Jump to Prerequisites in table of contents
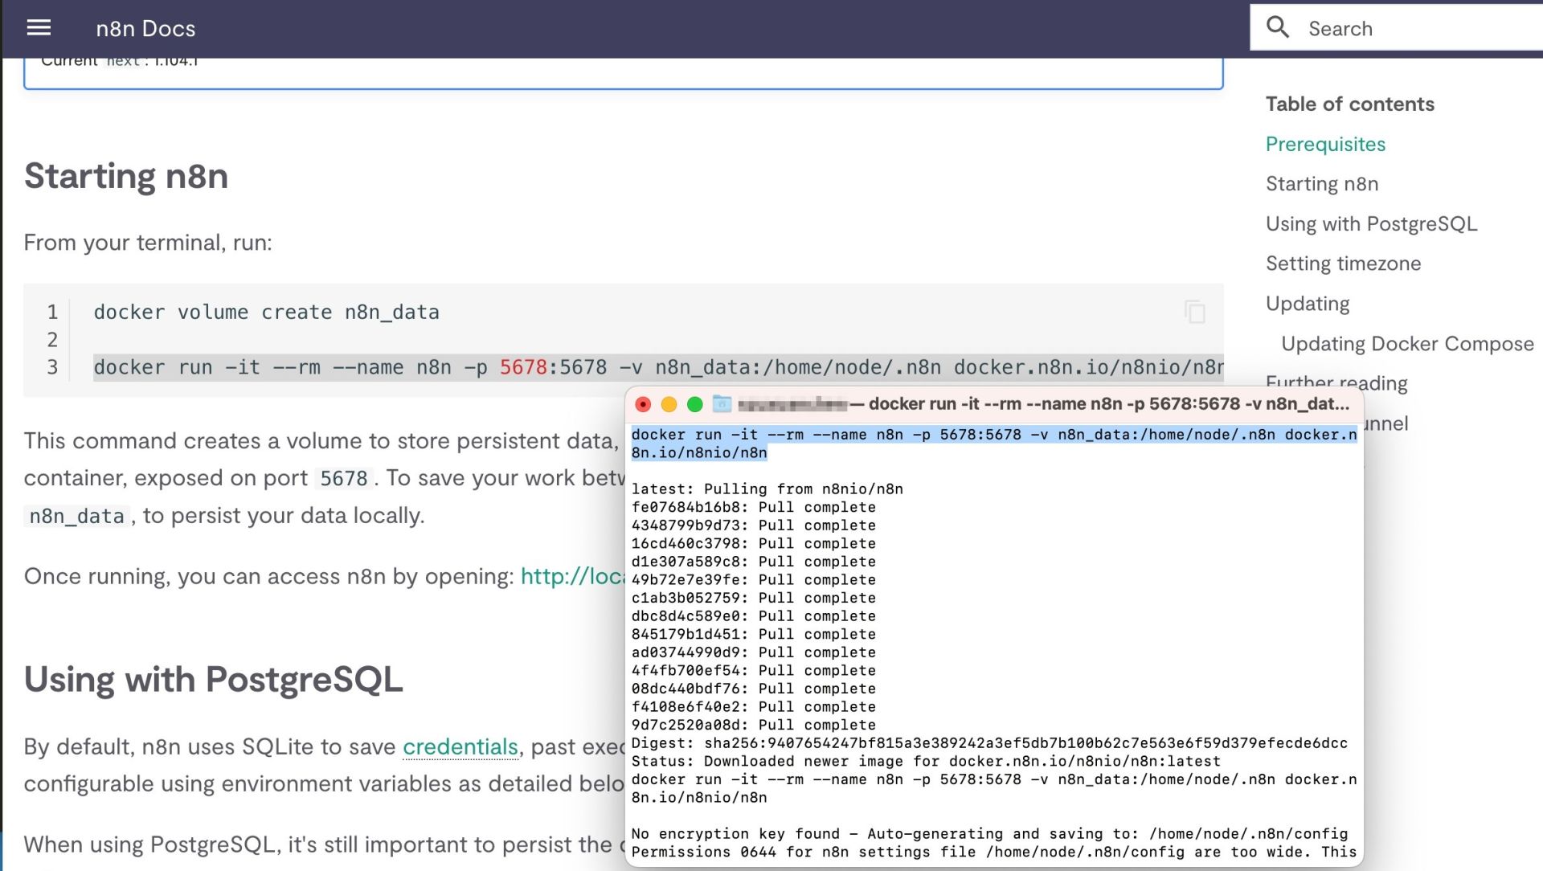 coord(1325,144)
